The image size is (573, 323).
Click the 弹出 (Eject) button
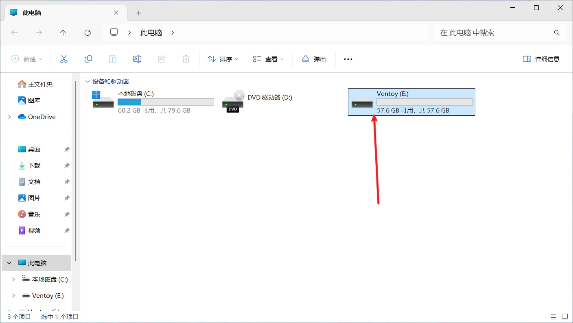(314, 59)
